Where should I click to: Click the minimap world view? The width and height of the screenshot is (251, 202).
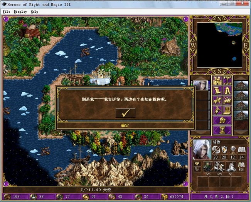coord(219,45)
